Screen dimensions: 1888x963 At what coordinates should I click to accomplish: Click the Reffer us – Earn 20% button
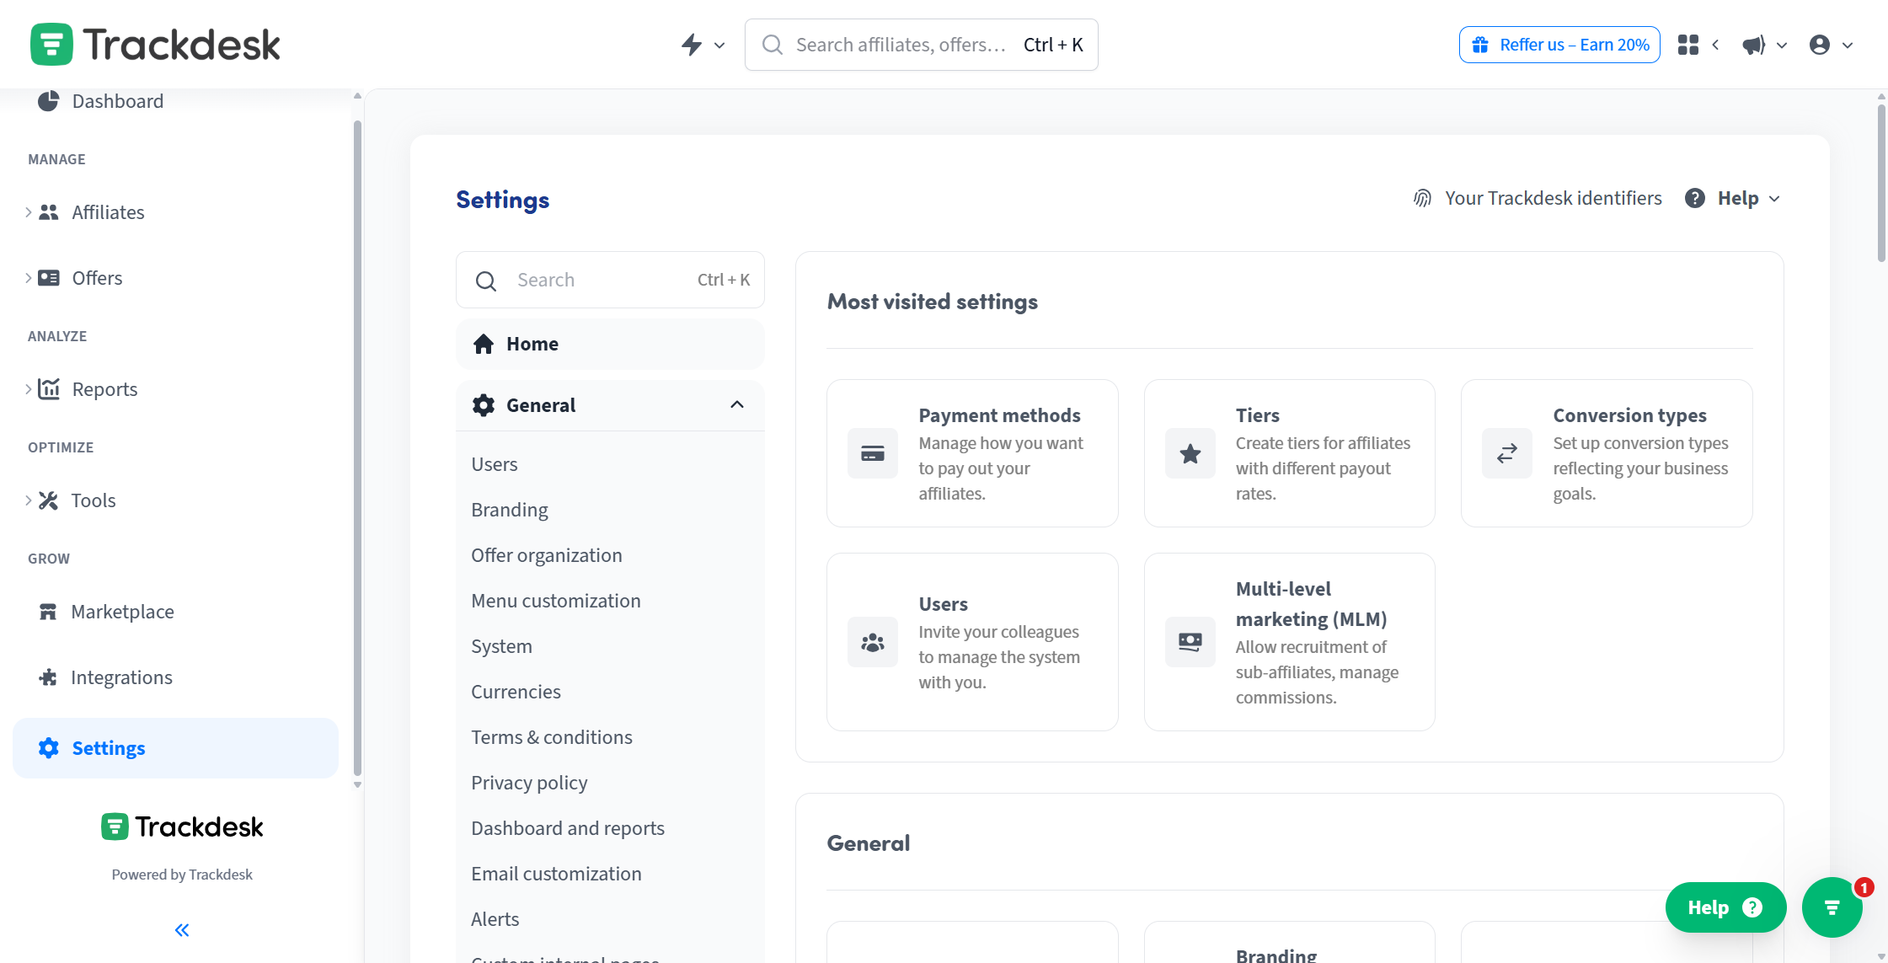1559,44
